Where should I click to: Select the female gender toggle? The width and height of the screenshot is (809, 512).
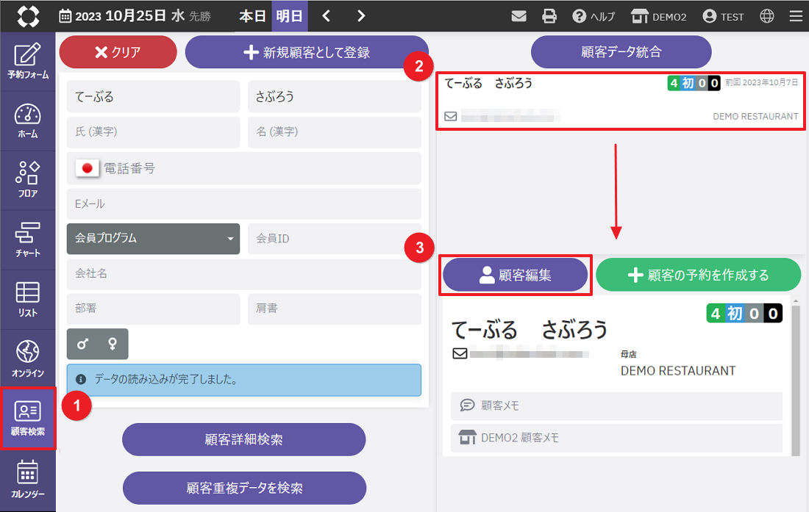tap(113, 344)
